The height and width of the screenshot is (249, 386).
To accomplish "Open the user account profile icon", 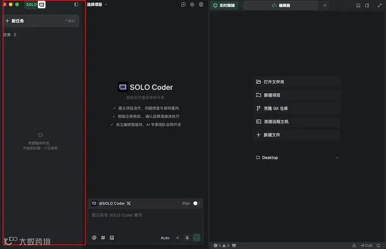I will click(201, 4).
